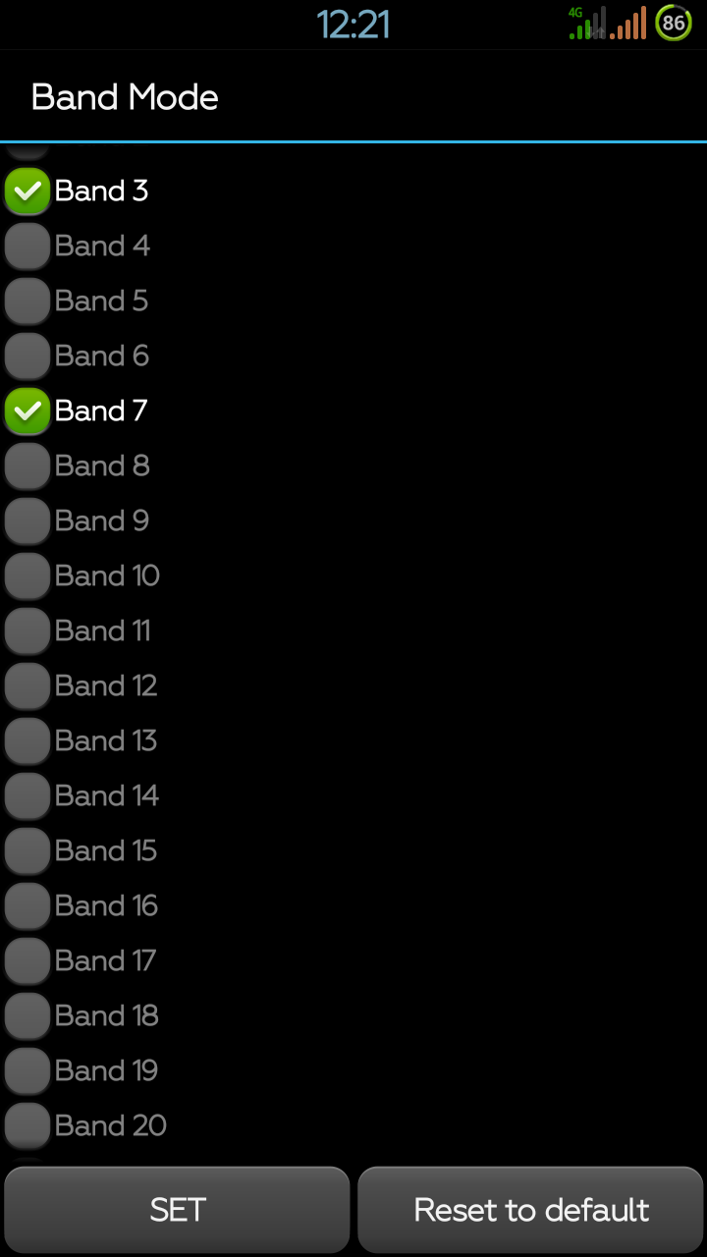Toggle on Band 14

click(27, 795)
